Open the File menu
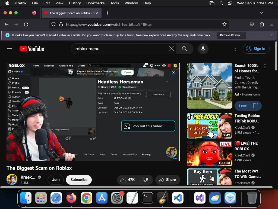 [35, 3]
